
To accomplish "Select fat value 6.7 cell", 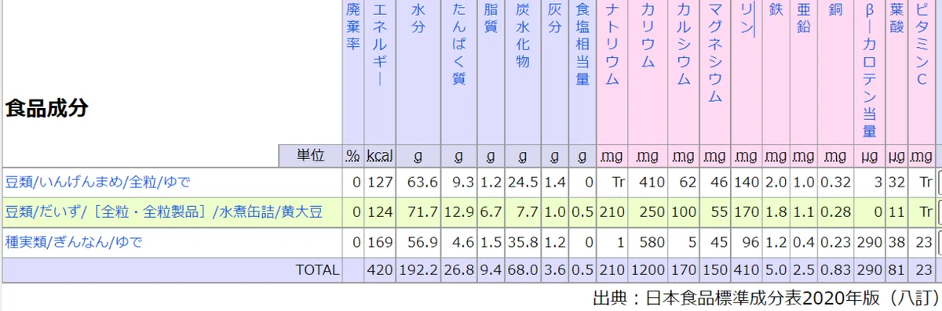I will click(x=491, y=212).
